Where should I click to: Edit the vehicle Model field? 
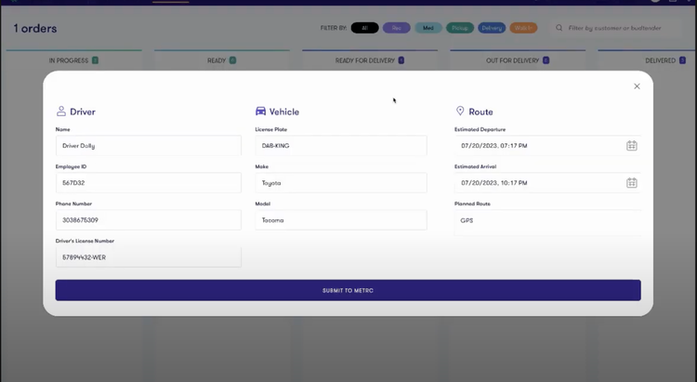tap(340, 220)
